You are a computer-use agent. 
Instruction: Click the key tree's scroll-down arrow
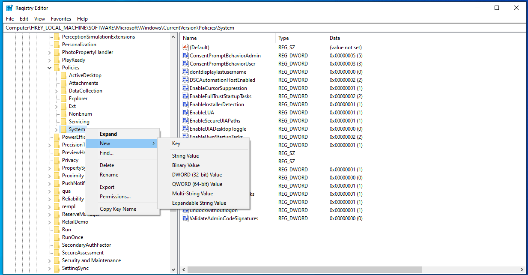(173, 269)
